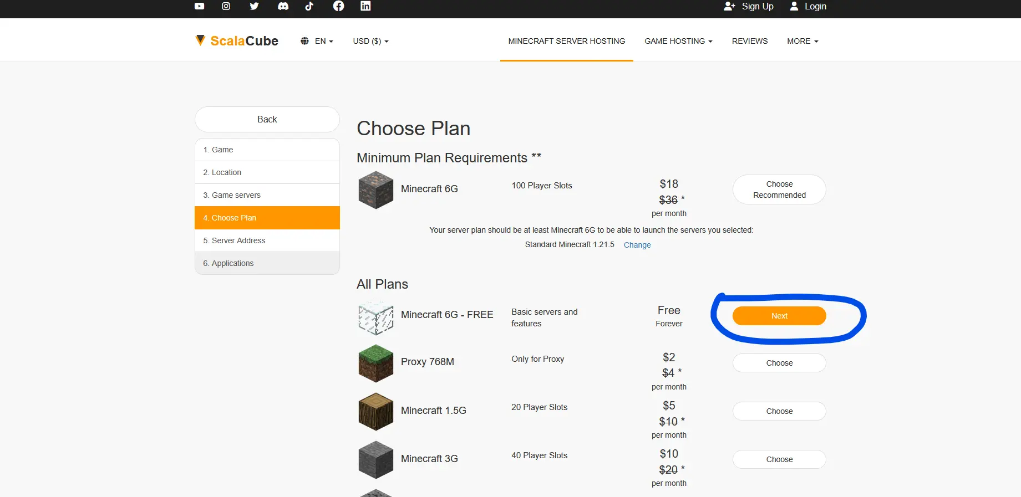Viewport: 1021px width, 497px height.
Task: Select step 4. Choose Plan
Action: click(267, 218)
